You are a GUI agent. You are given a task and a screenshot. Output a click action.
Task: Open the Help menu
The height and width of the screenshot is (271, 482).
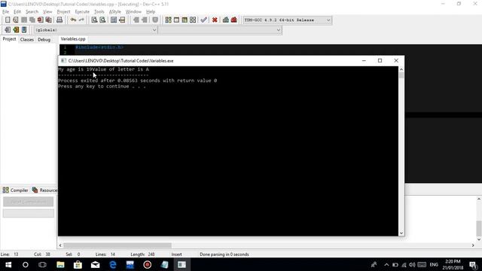point(151,12)
